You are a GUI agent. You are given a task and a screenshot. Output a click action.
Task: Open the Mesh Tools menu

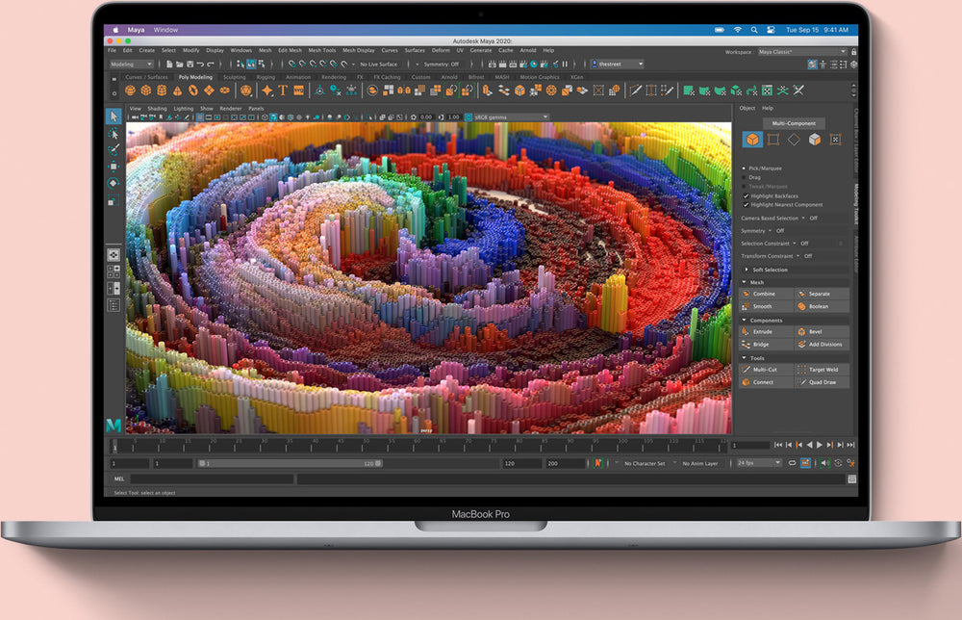click(x=322, y=50)
